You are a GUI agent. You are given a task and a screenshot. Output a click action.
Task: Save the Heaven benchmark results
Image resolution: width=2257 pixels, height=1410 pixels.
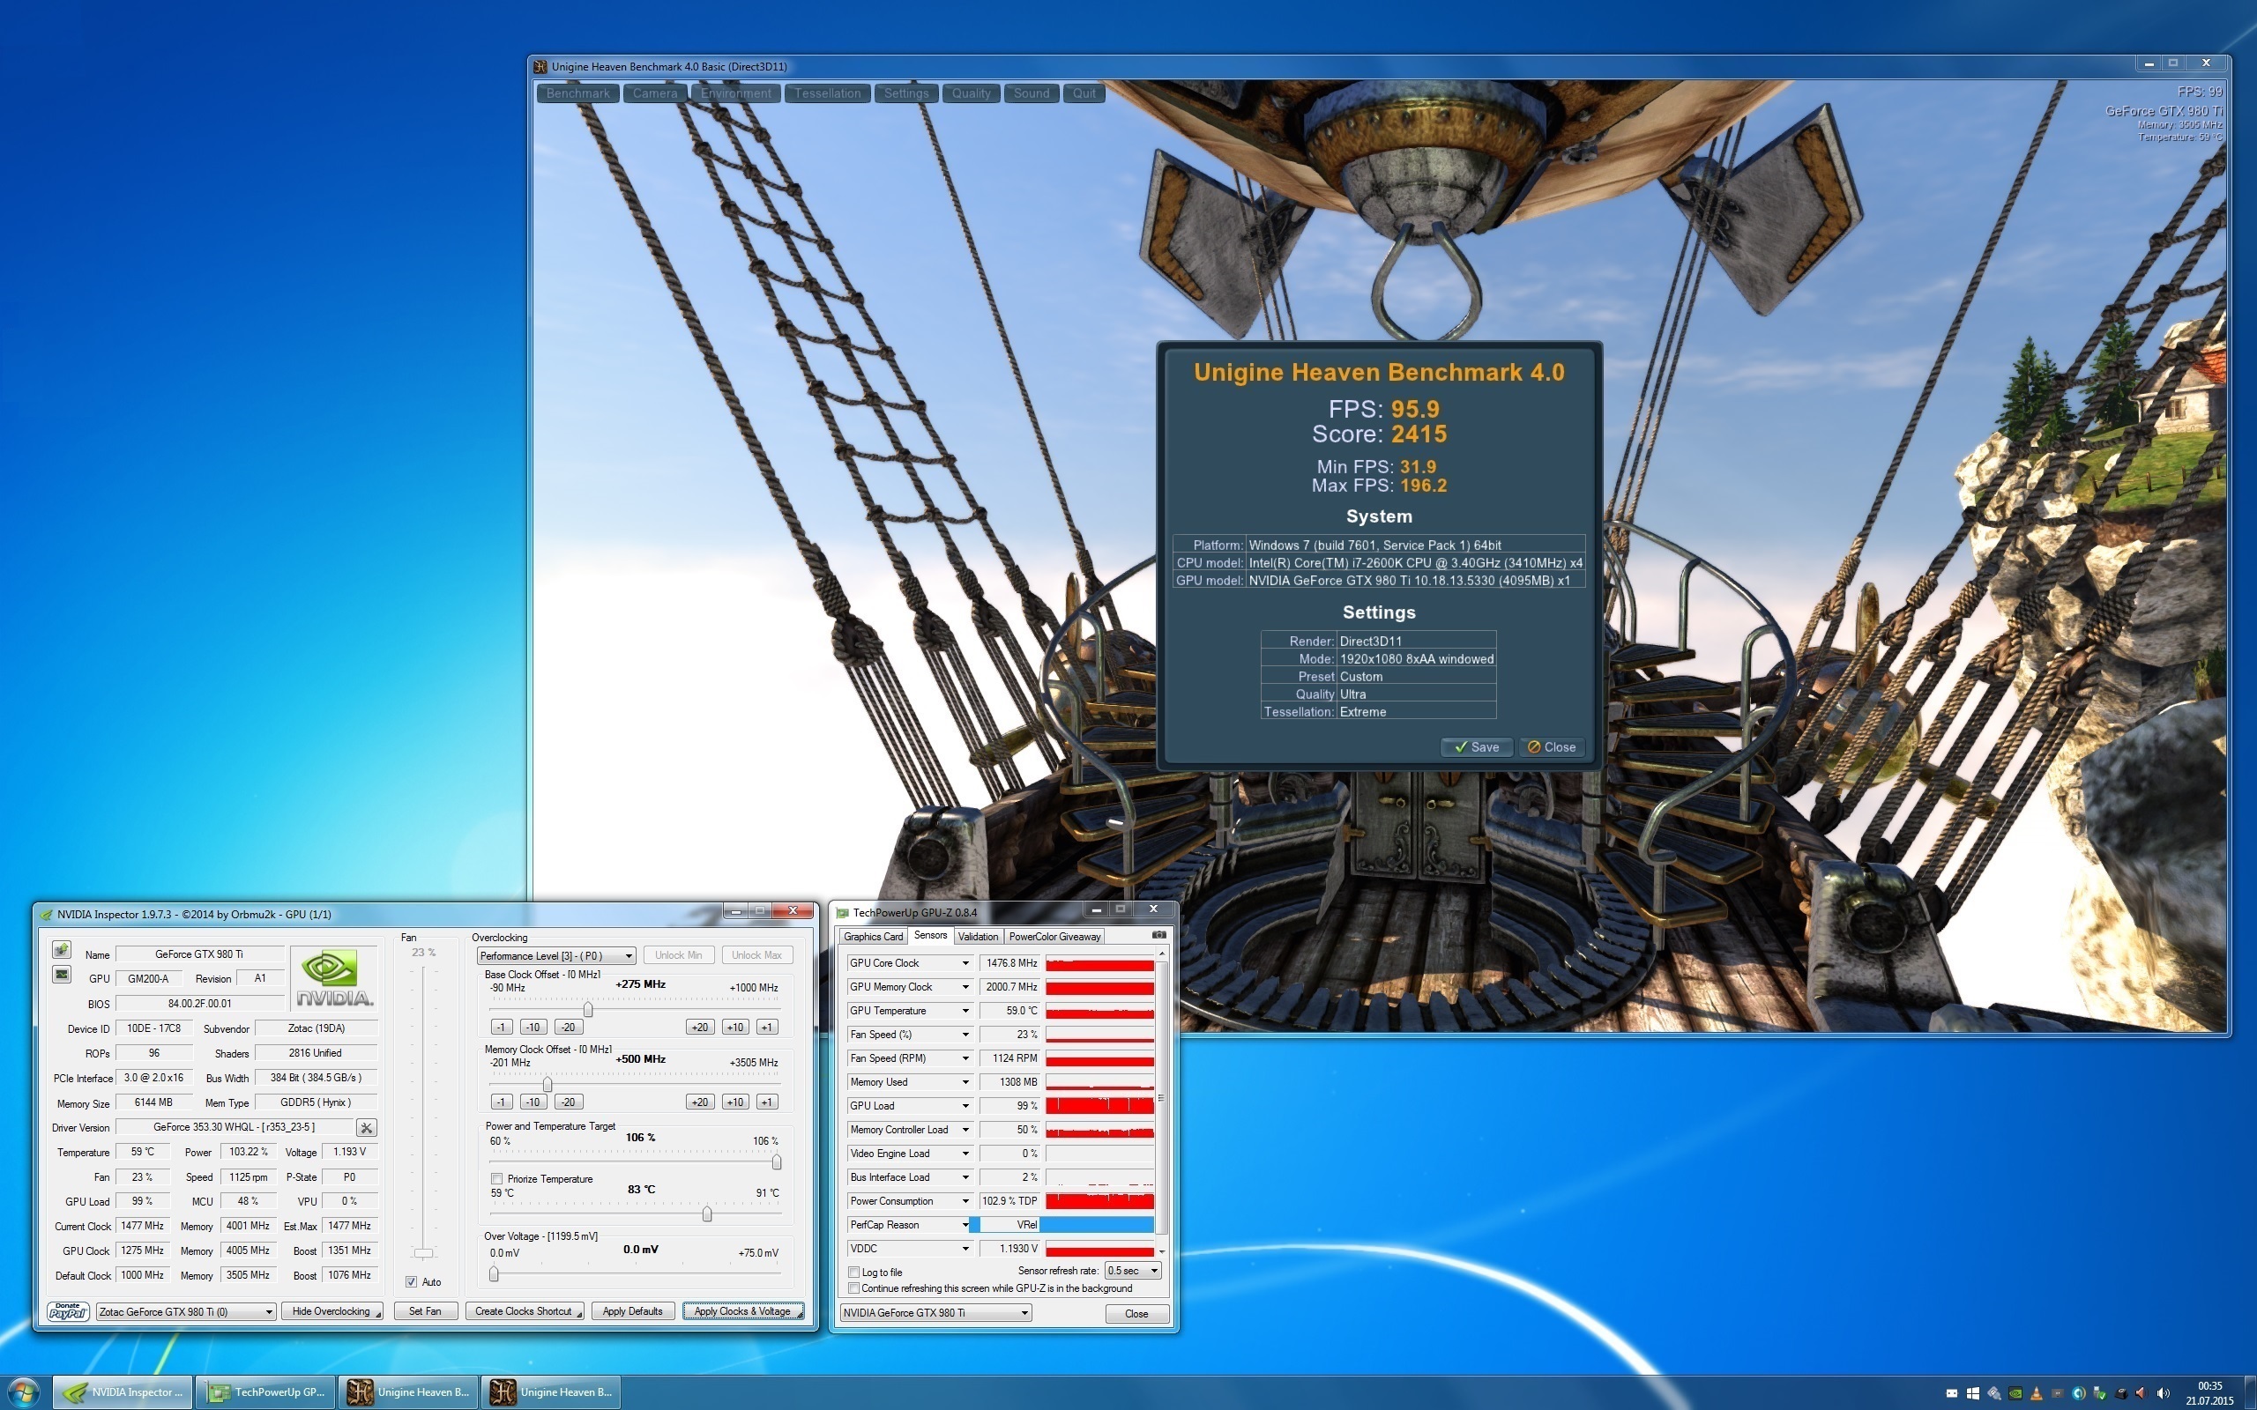[x=1476, y=747]
